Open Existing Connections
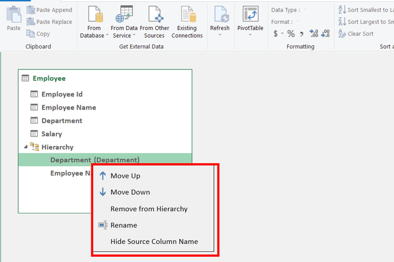The image size is (394, 262). (187, 22)
